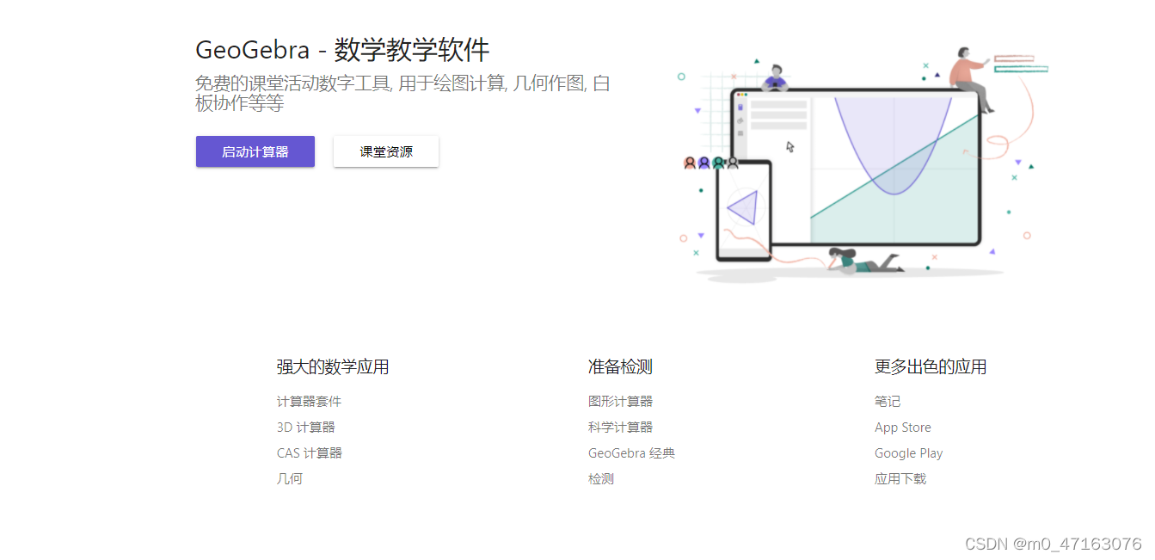
Task: Open the 笔记 link
Action: [x=888, y=402]
